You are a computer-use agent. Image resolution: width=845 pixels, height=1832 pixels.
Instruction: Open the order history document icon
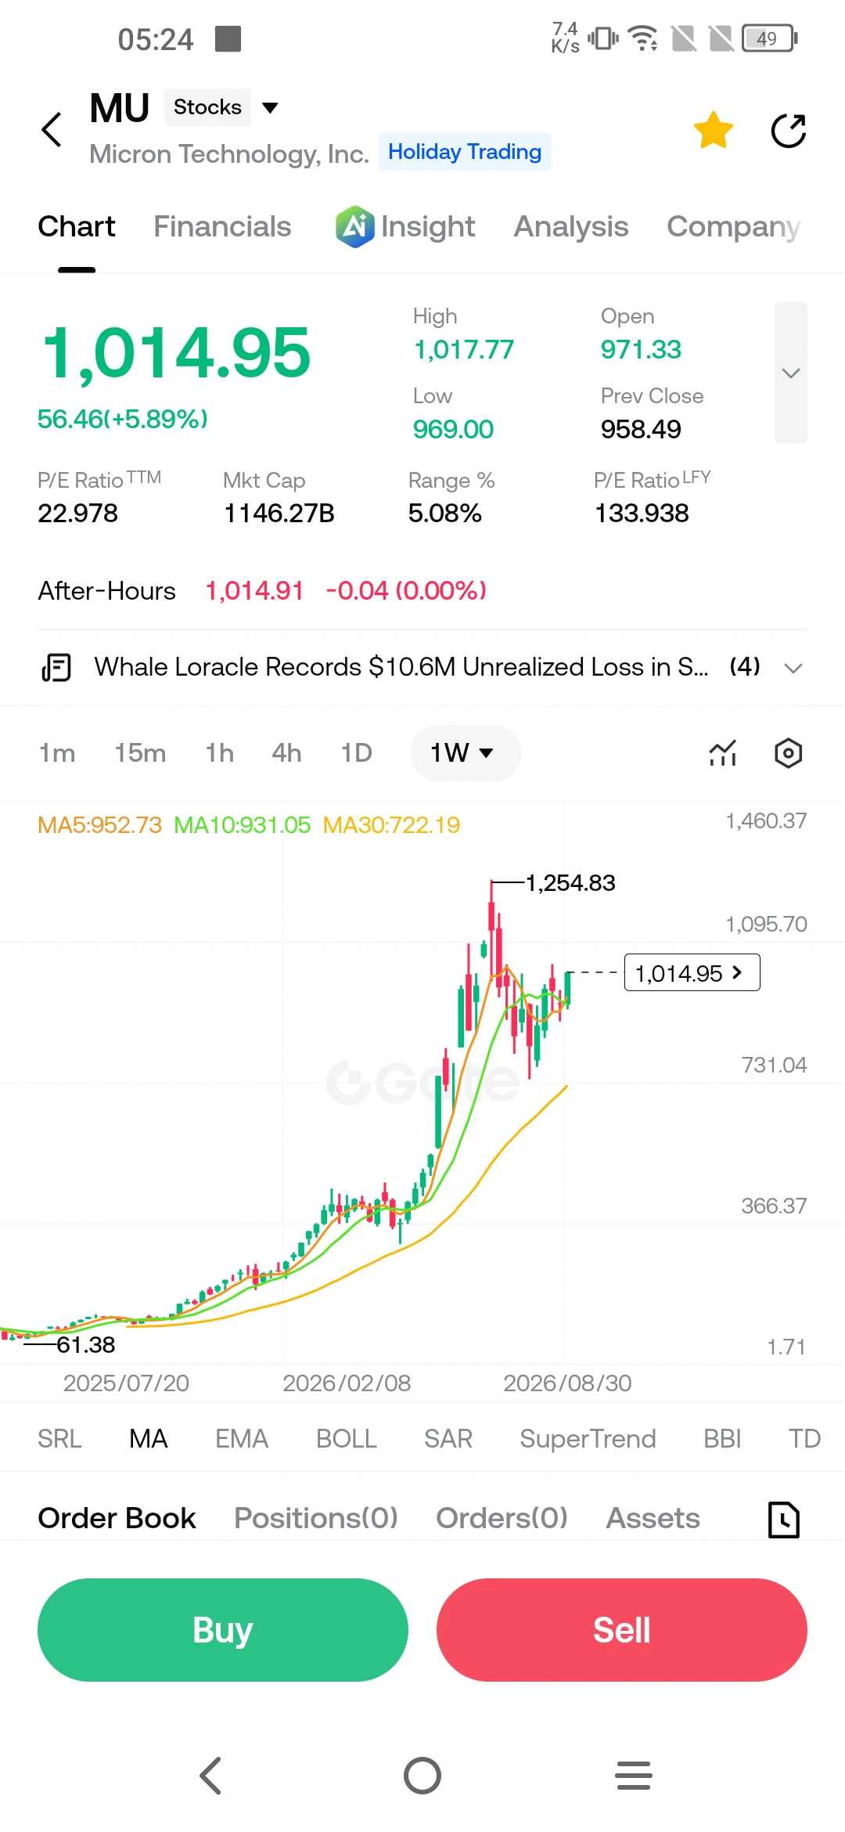(784, 1520)
